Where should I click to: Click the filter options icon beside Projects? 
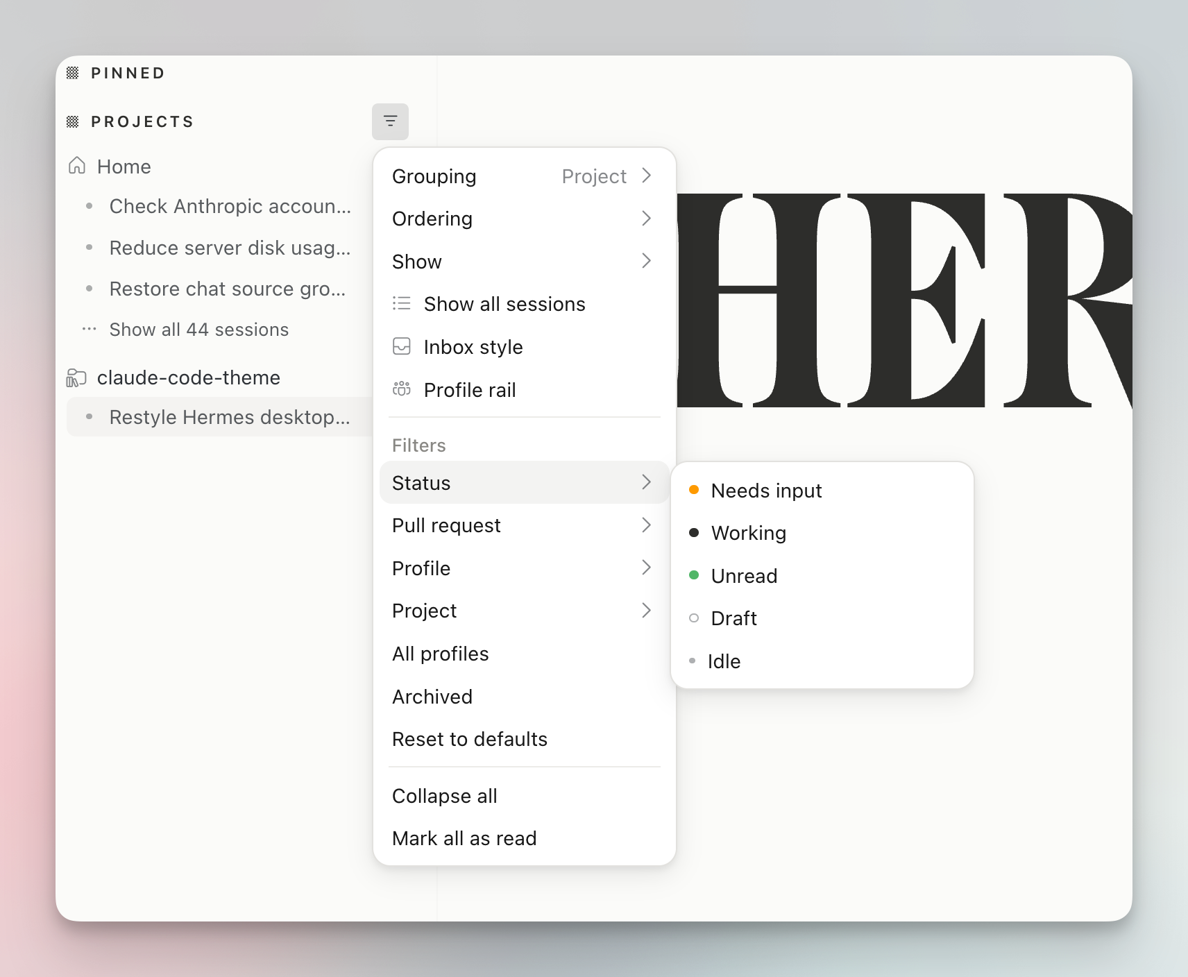pos(390,121)
